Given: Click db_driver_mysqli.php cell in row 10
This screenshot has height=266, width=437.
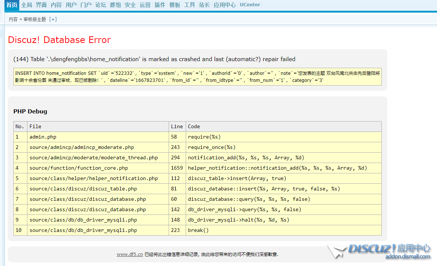Looking at the screenshot, I should [98, 230].
